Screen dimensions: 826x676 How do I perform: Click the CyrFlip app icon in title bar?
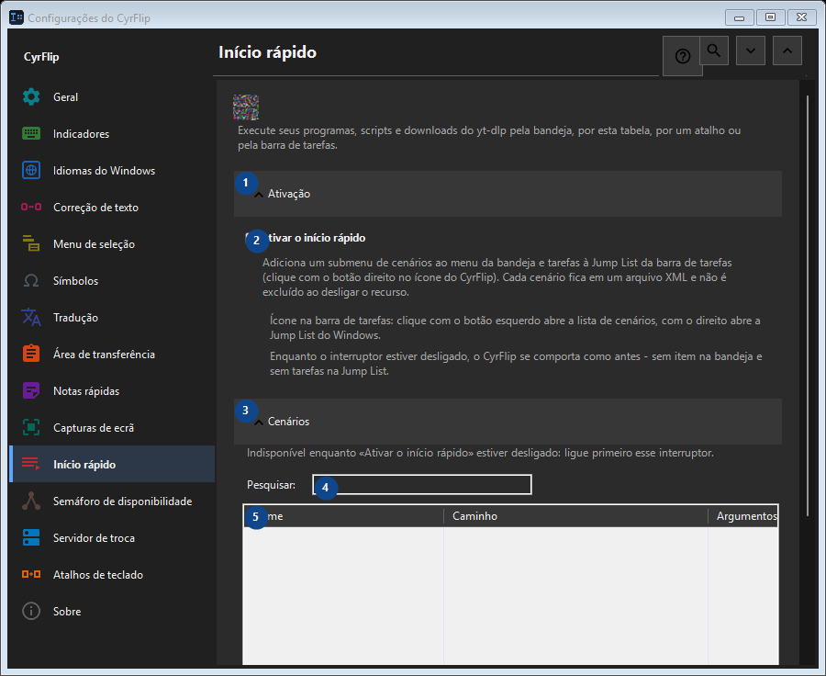pyautogui.click(x=17, y=17)
